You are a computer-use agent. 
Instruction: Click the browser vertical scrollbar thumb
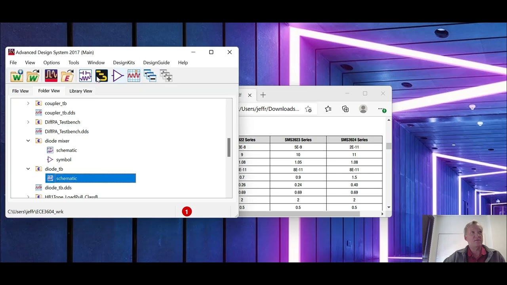389,146
